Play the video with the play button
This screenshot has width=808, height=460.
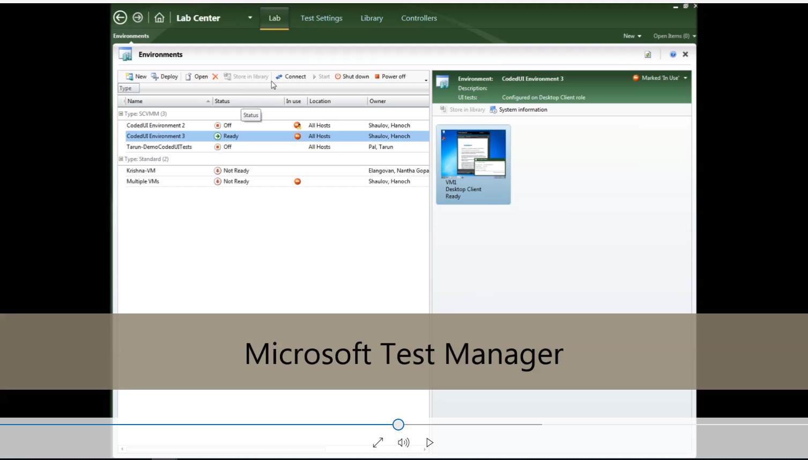click(429, 442)
